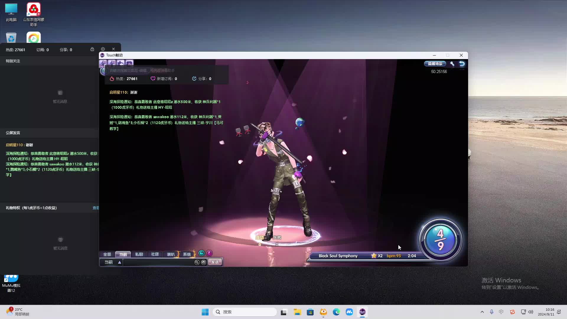Click the wrench settings icon in the game
The height and width of the screenshot is (319, 567).
click(x=452, y=64)
